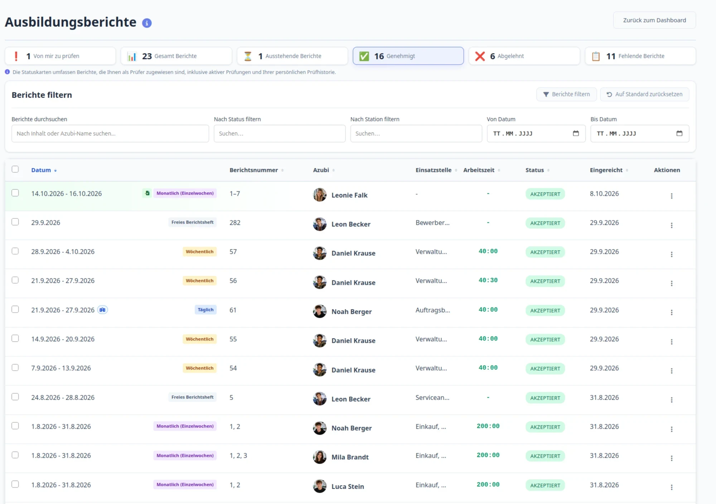Open actions menu for Luca Stein row

672,487
